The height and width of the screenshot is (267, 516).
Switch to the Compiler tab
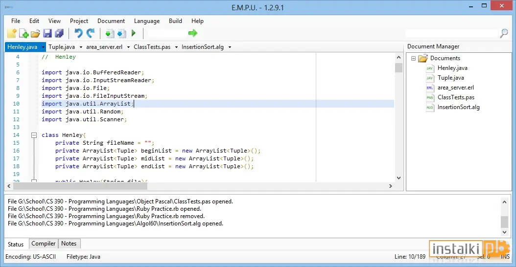(x=44, y=244)
